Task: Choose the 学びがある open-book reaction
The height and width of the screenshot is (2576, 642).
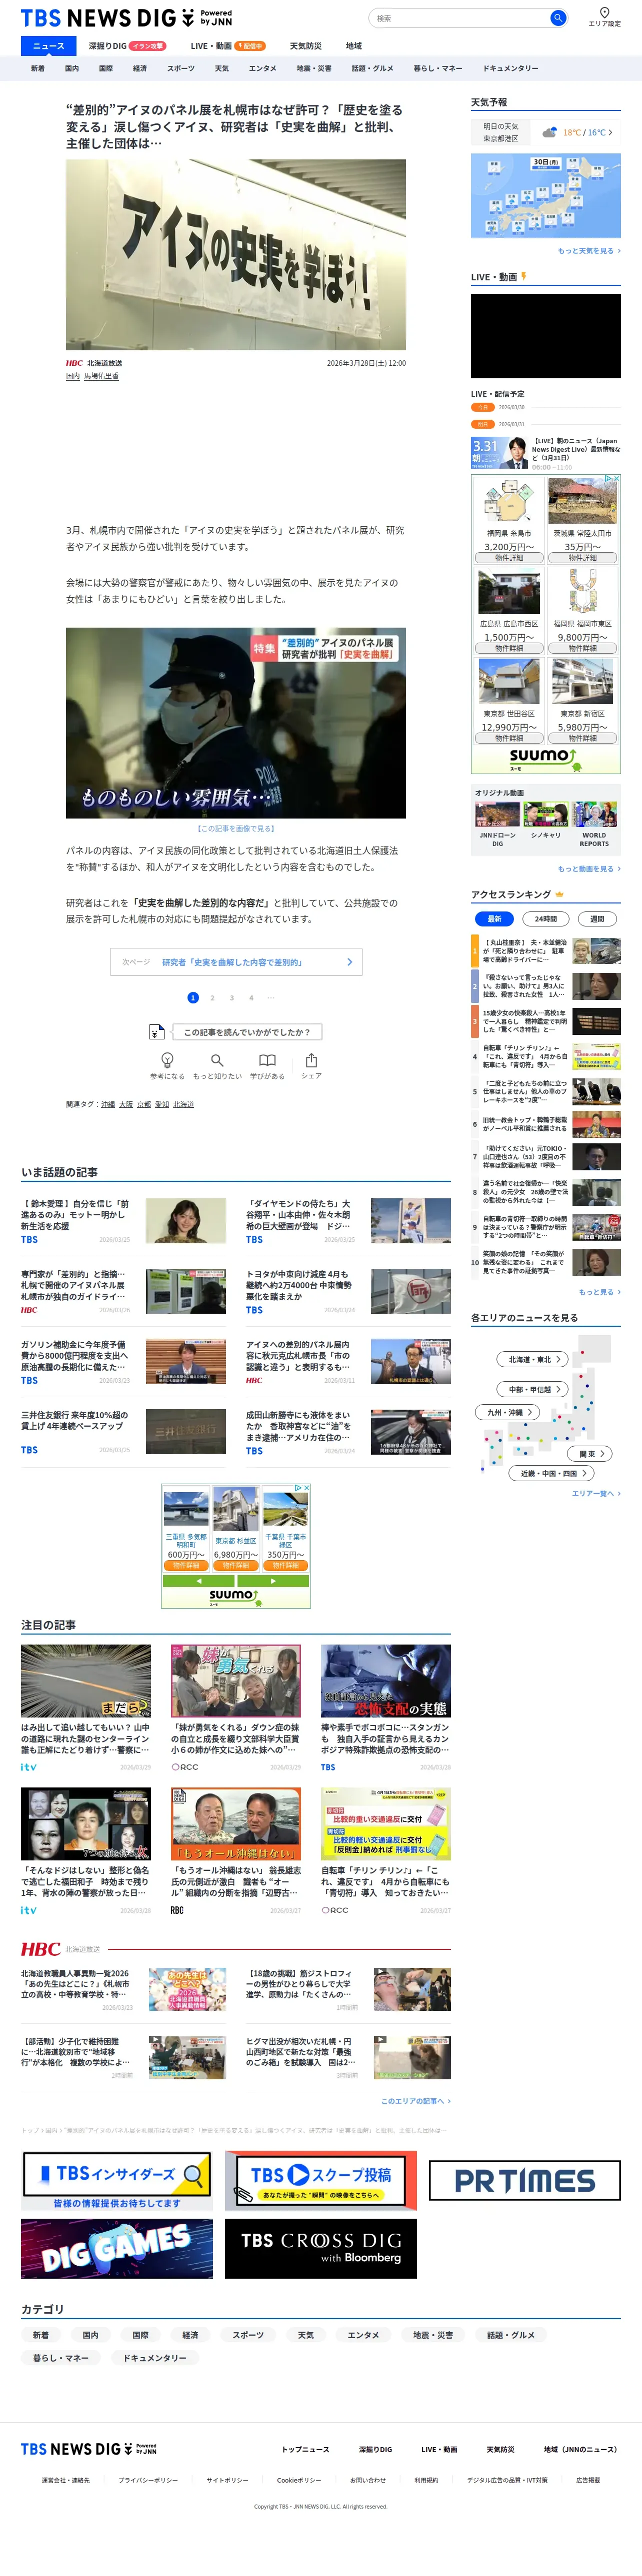Action: pos(267,1065)
